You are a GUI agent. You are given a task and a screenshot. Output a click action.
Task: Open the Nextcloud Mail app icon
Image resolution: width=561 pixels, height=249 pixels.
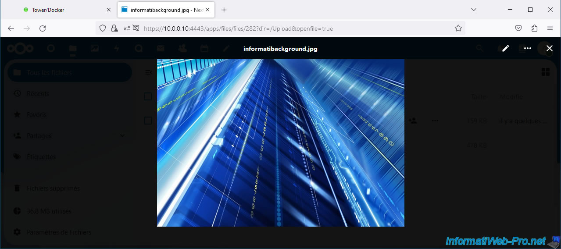[161, 49]
